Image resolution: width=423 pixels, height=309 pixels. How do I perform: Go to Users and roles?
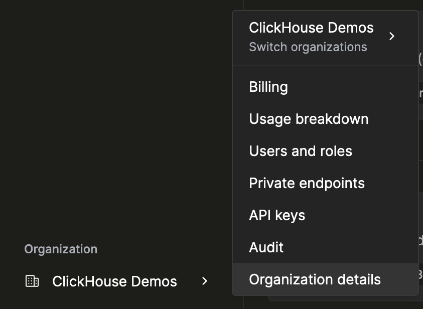301,151
